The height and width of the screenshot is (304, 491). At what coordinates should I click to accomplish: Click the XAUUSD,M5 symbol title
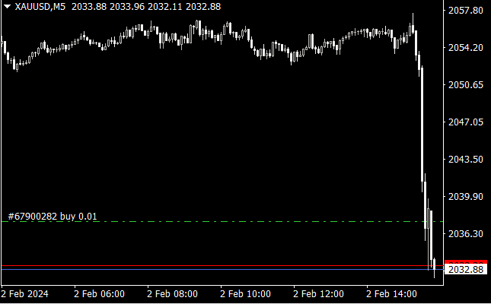[x=40, y=7]
